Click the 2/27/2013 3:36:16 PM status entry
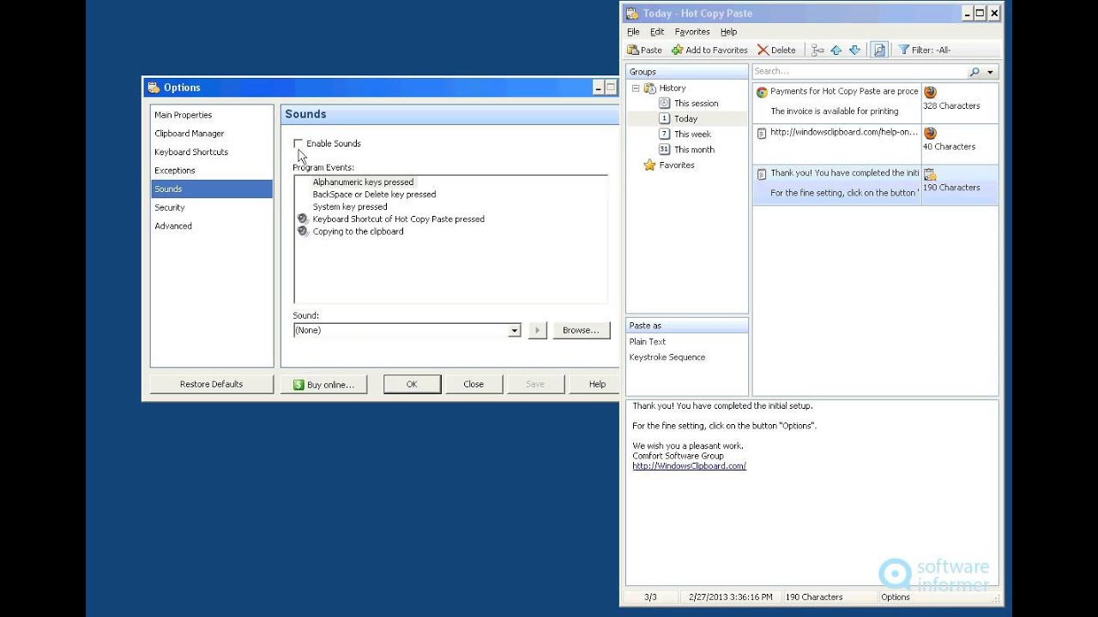The image size is (1098, 617). pyautogui.click(x=730, y=597)
